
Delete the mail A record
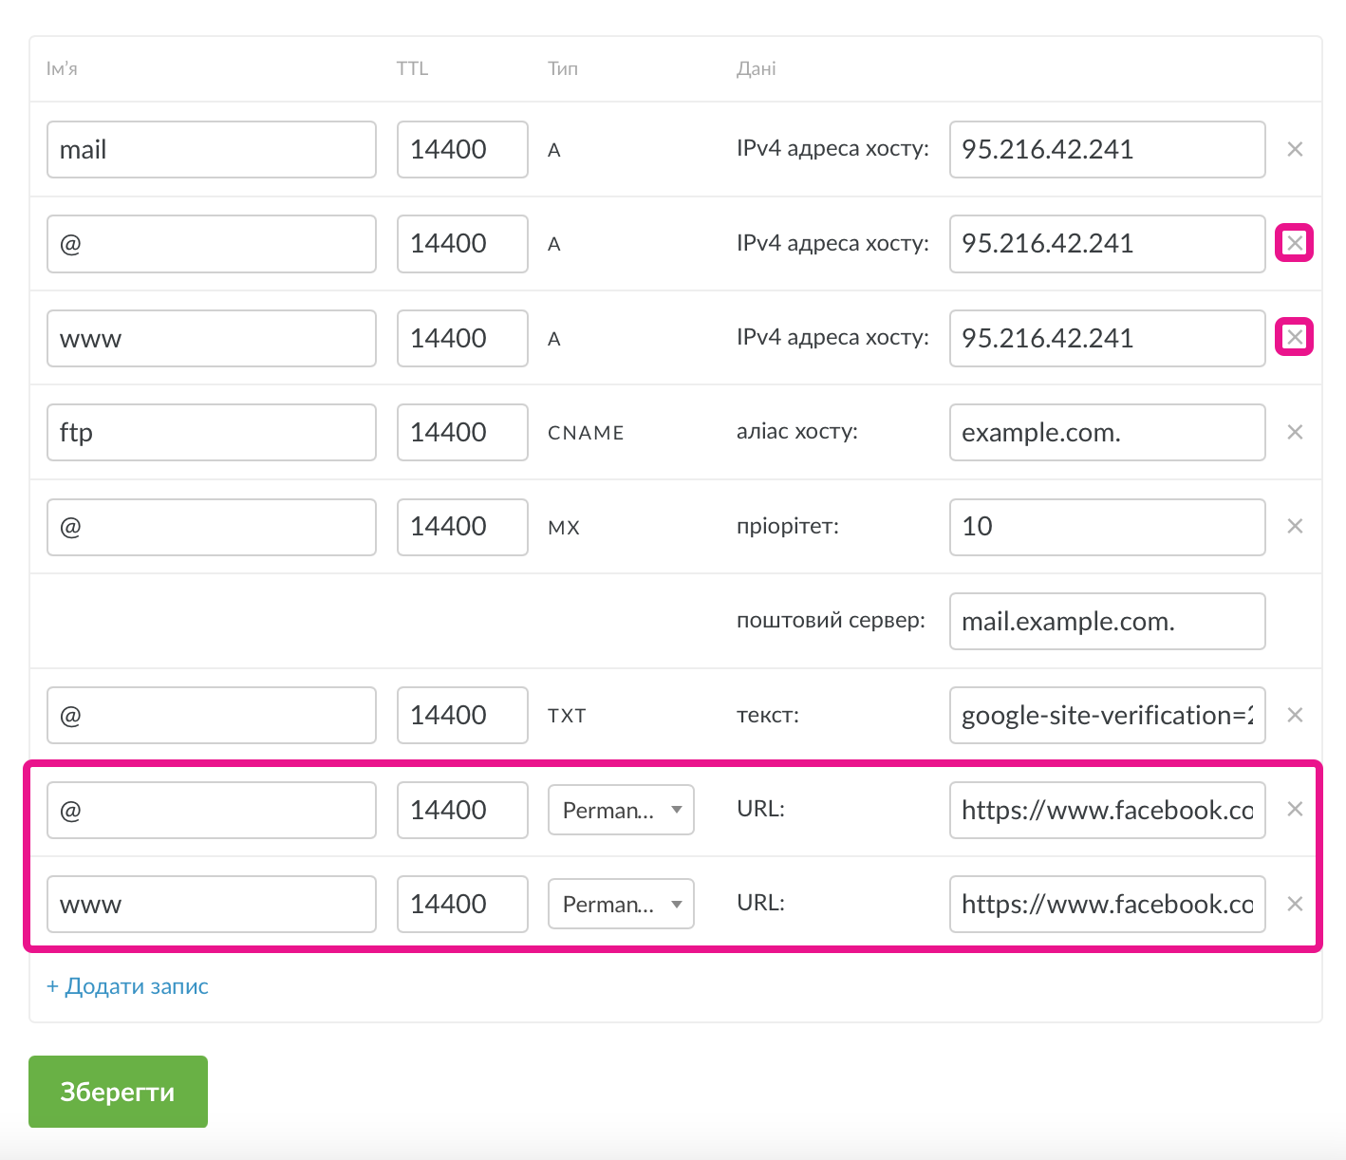pos(1295,149)
